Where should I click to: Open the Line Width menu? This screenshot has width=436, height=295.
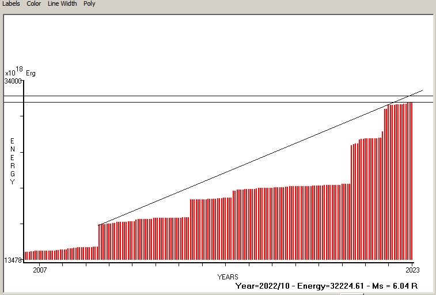coord(62,3)
